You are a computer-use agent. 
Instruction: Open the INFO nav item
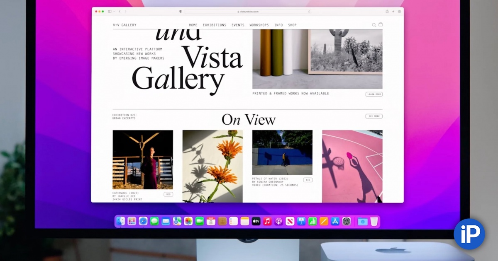tap(278, 25)
